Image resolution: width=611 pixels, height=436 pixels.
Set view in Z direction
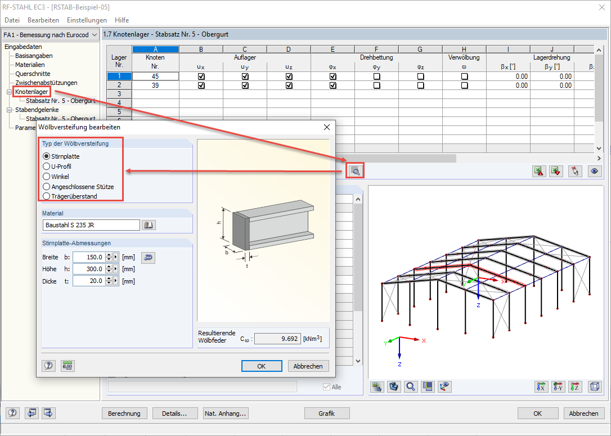coord(575,386)
